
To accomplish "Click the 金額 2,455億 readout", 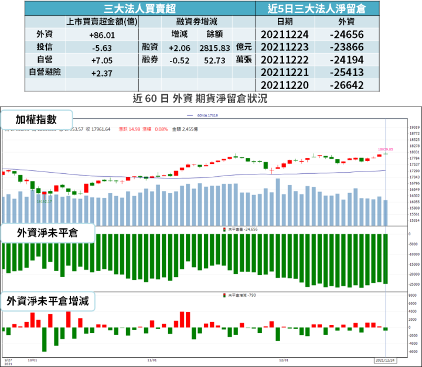I will (185, 129).
